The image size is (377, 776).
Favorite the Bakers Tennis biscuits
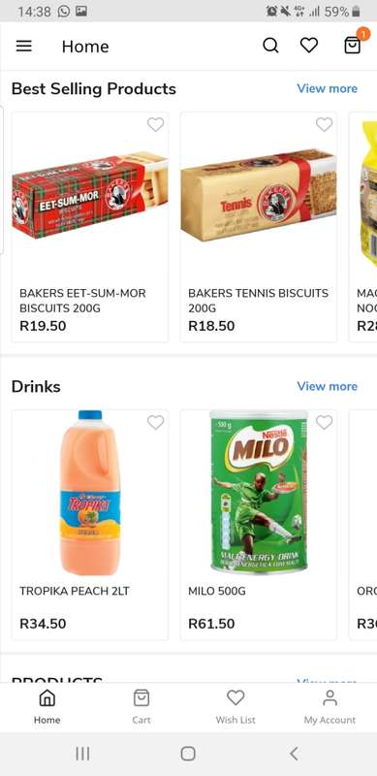324,125
